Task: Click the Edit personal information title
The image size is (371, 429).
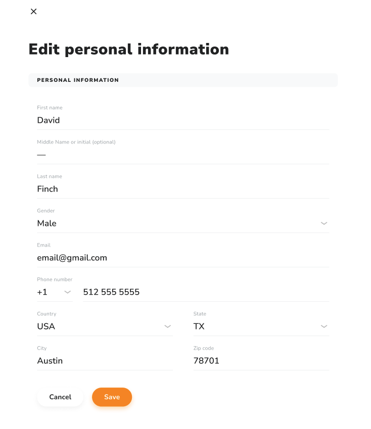Action: 128,49
